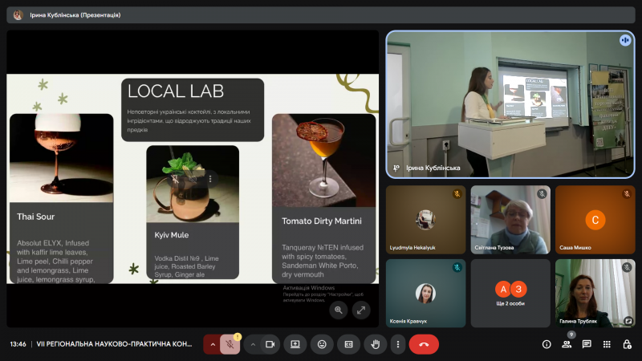The width and height of the screenshot is (642, 361).
Task: Toggle closed captions
Action: 348,344
